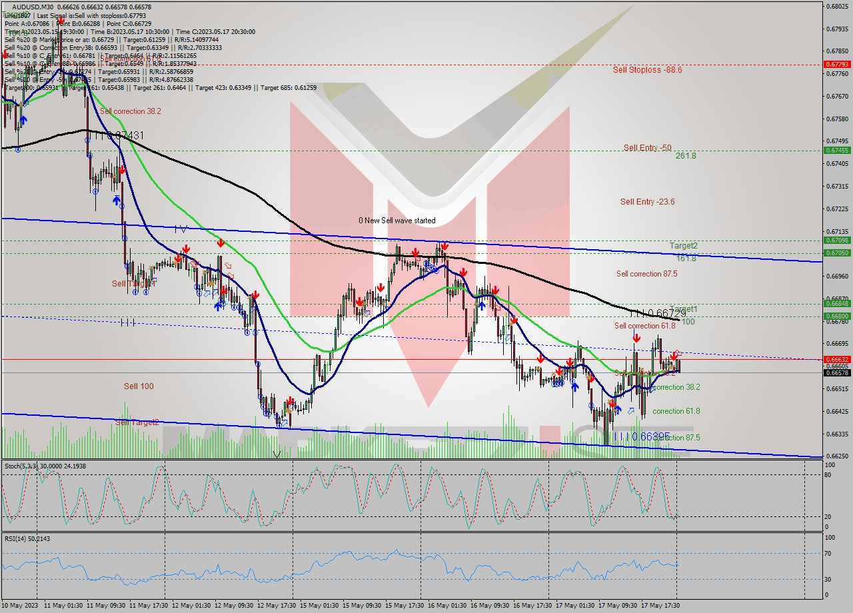Viewport: 853px width, 613px height.
Task: Click the 0.68025 price axis value
Action: [837, 7]
